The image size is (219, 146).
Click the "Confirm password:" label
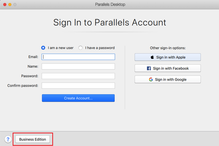(x=23, y=86)
